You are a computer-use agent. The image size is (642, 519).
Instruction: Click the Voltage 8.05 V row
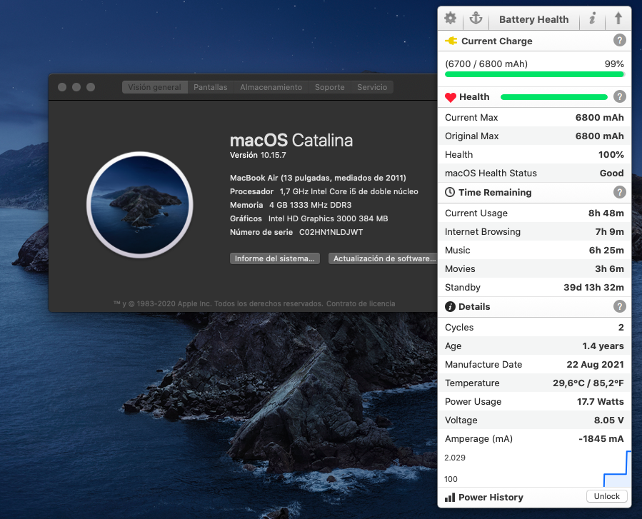(534, 420)
